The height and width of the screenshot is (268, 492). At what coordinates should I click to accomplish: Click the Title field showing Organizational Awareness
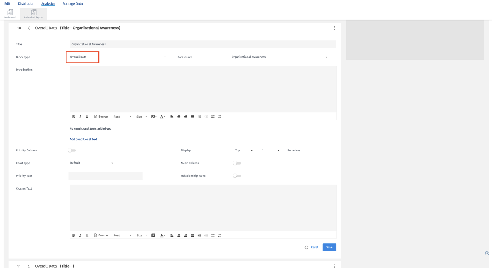pos(202,44)
